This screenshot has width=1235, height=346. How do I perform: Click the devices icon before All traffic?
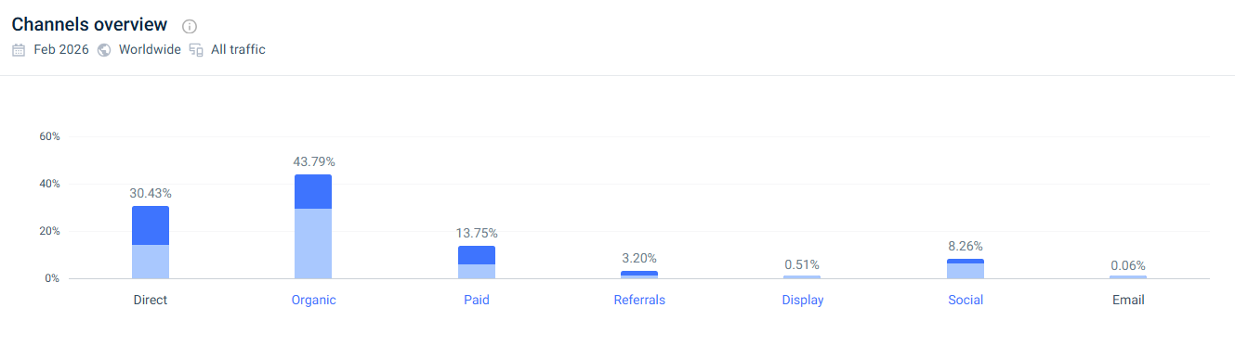(196, 50)
